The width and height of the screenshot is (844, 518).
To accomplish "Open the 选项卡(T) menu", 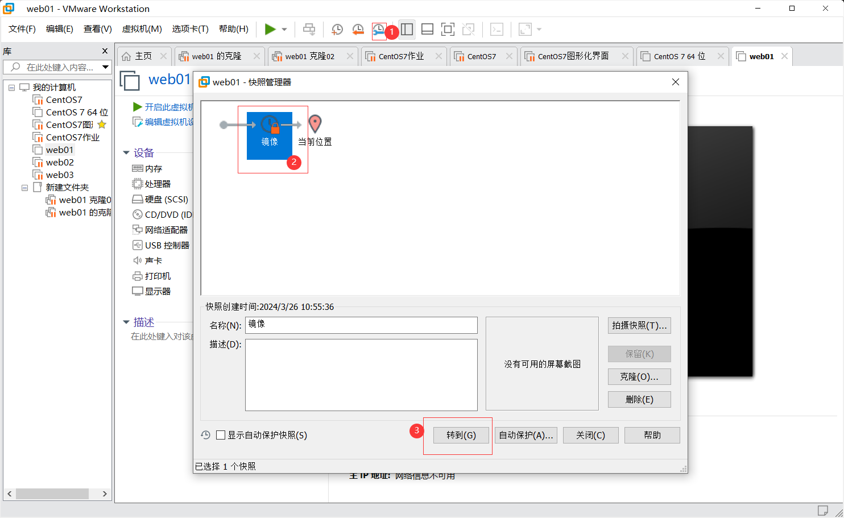I will pyautogui.click(x=191, y=29).
